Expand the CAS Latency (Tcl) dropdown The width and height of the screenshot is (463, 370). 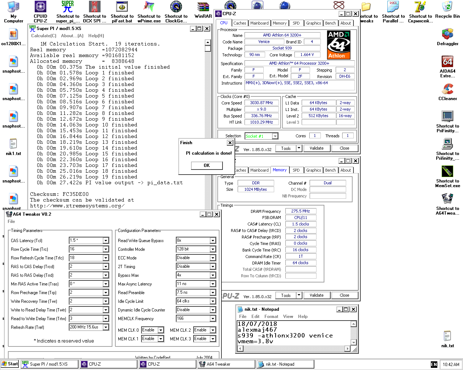tap(106, 241)
